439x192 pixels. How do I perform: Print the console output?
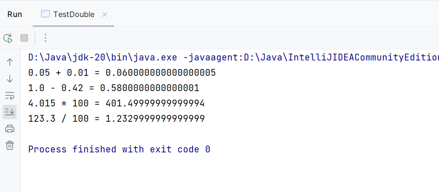(x=10, y=129)
